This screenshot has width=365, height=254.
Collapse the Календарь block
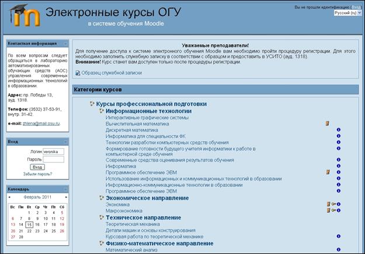coord(65,189)
